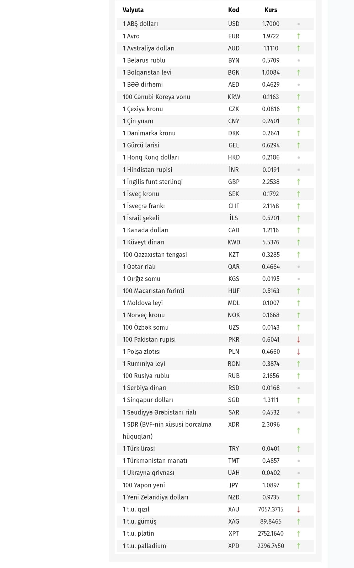Click the green up arrow for Avro
Viewport: 354px width, 568px height.
pos(299,36)
